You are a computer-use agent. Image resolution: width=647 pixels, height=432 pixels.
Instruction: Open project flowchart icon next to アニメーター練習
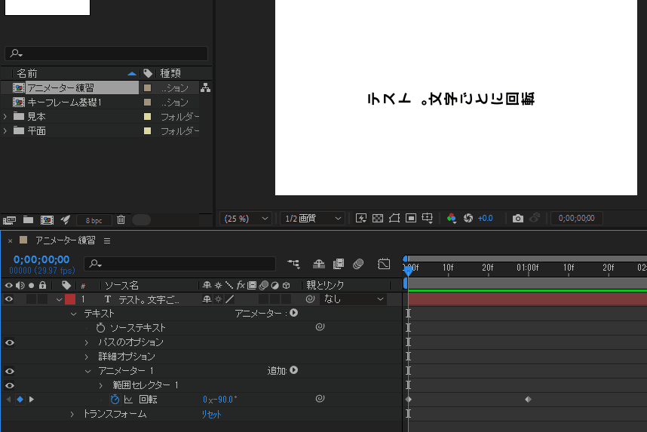pyautogui.click(x=205, y=87)
